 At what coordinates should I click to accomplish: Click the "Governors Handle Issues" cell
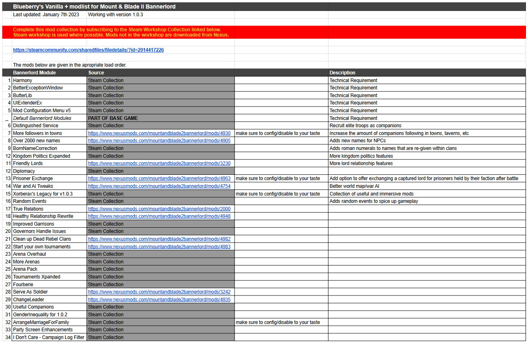coord(49,231)
